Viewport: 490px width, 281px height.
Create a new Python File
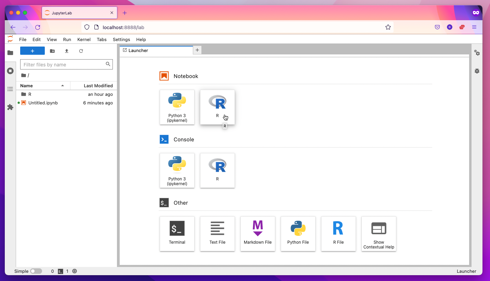(298, 234)
